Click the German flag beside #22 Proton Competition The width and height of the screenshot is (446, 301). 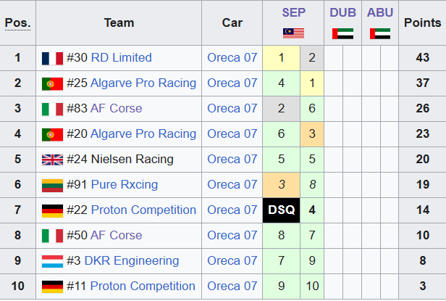click(x=52, y=210)
